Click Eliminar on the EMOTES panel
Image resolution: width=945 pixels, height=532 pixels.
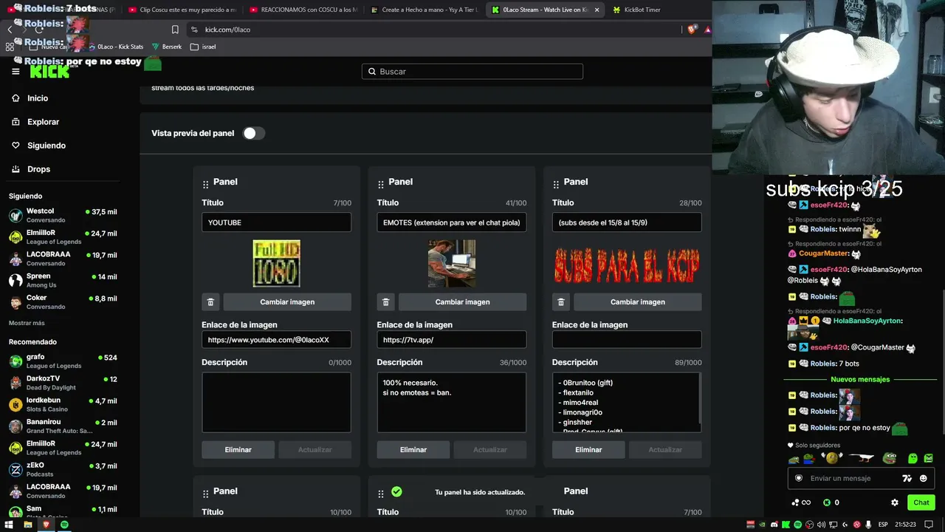pos(413,449)
